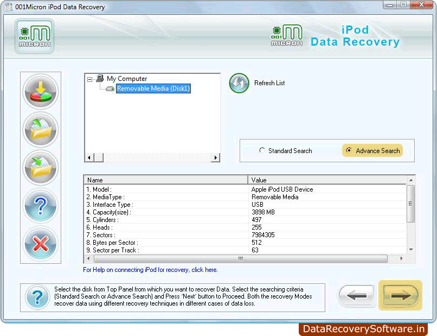Click the Name column header
Viewport: 437px width, 336px height.
166,180
